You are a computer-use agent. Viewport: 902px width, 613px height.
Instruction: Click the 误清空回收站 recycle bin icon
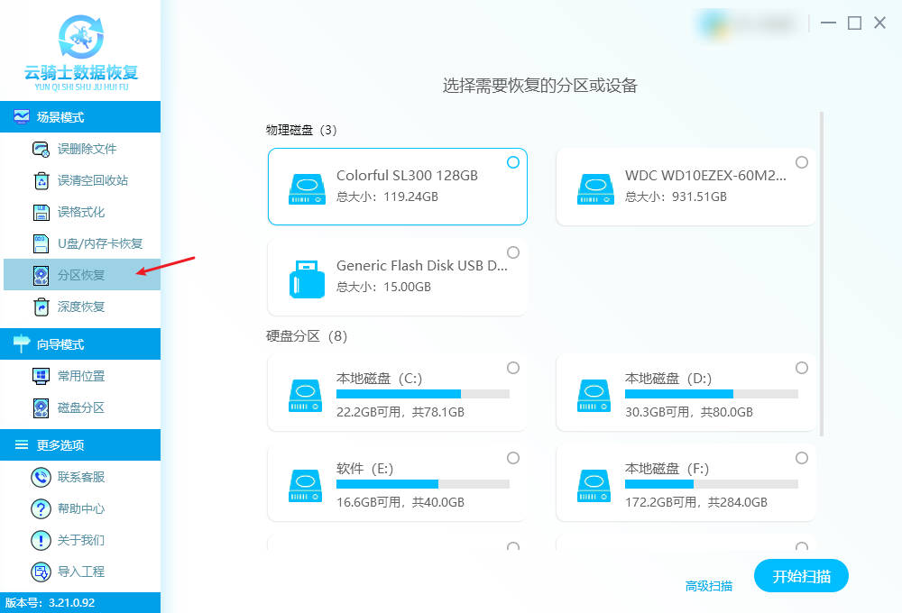click(x=41, y=180)
